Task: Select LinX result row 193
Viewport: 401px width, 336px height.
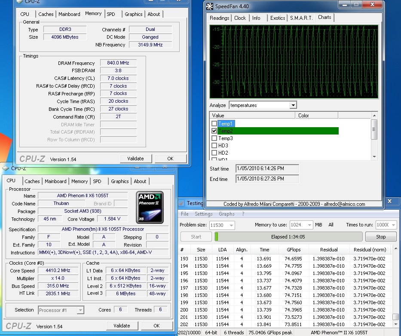Action: click(285, 259)
